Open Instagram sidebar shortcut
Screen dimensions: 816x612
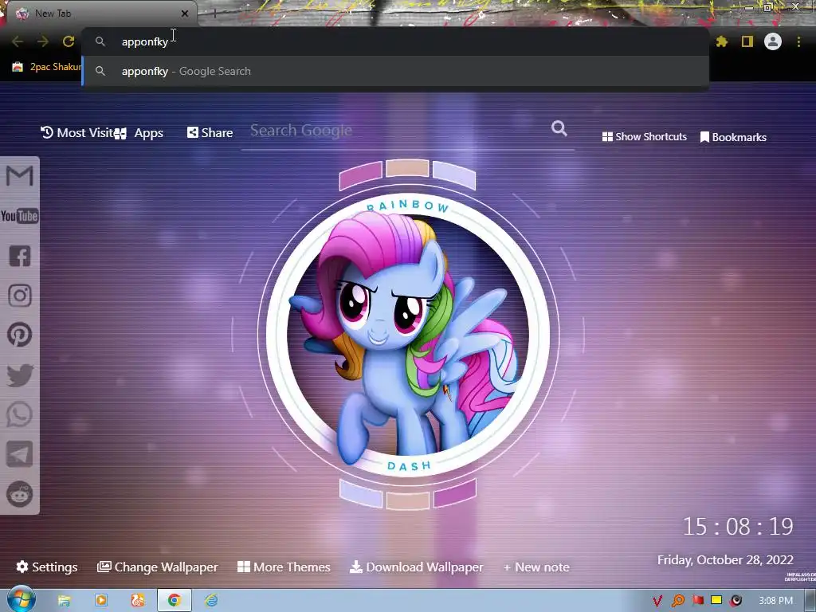[x=20, y=296]
